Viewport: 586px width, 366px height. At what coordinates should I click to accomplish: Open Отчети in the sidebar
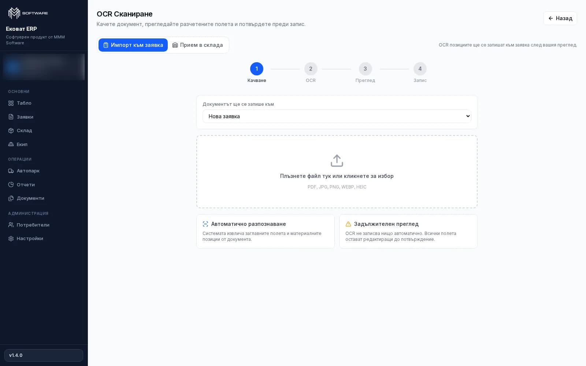click(44, 184)
